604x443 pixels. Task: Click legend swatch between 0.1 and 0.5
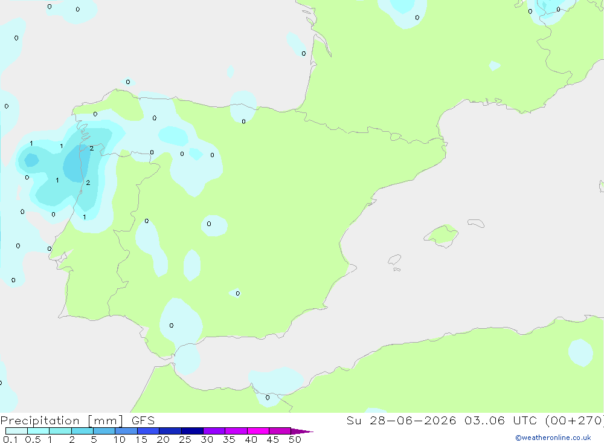tap(16, 431)
